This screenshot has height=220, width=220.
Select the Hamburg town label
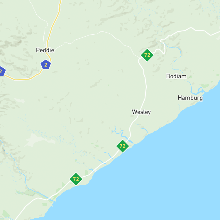click(190, 98)
